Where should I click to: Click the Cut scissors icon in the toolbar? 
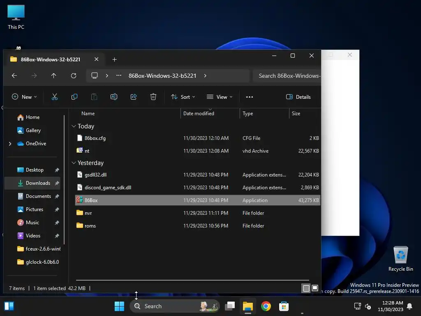(x=55, y=97)
